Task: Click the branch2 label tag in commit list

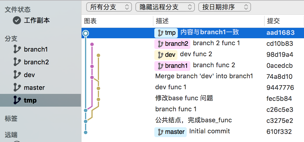Action: [x=172, y=44]
